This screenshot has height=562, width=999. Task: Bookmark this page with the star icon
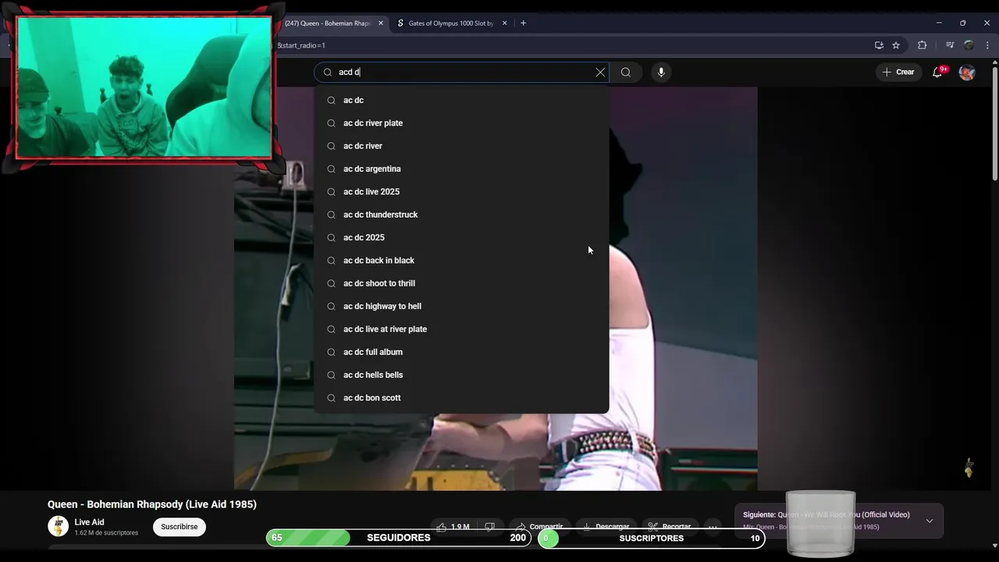tap(896, 45)
